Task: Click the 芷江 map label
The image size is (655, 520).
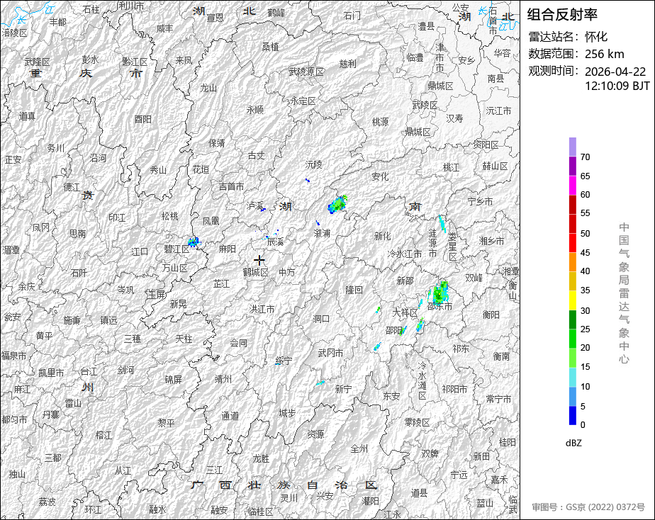Action: (x=221, y=284)
